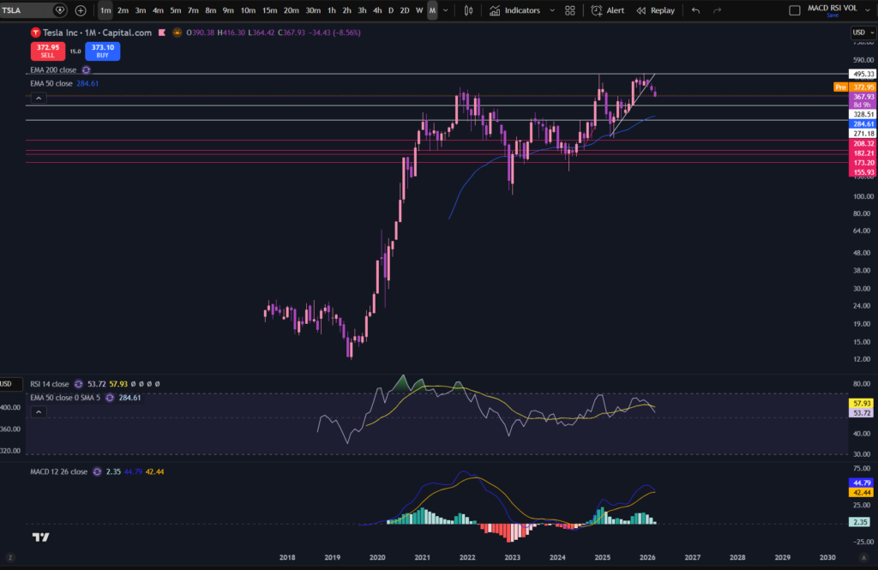Toggle auto scale button A
The image size is (878, 570).
[x=863, y=558]
